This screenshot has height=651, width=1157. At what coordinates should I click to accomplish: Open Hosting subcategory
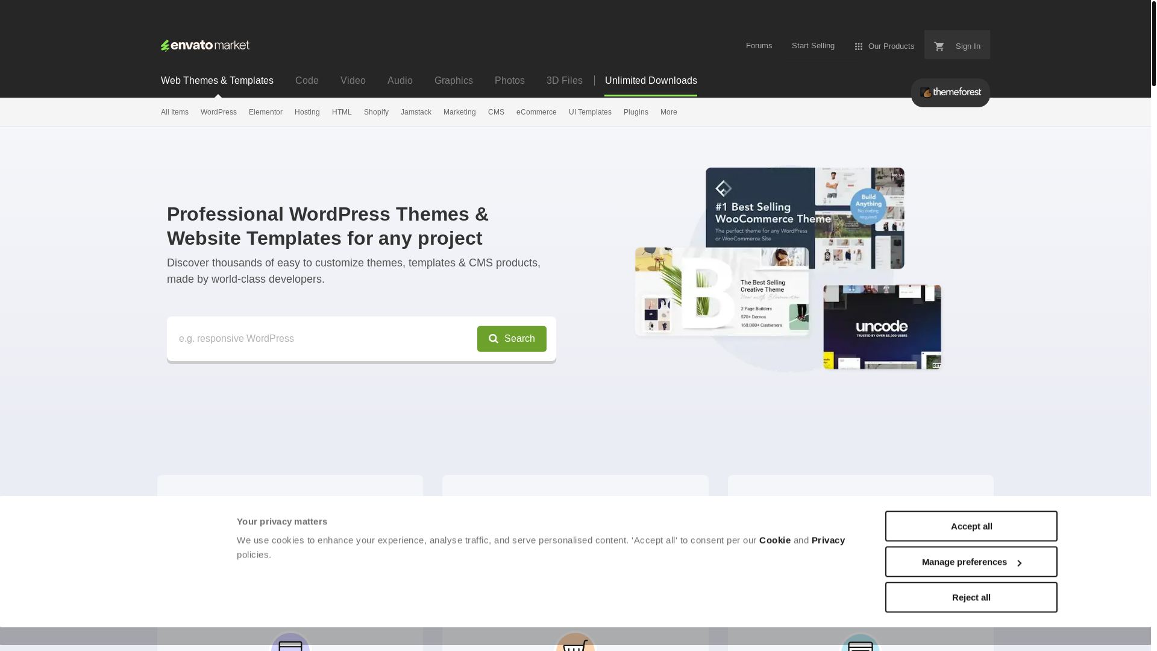pyautogui.click(x=307, y=112)
